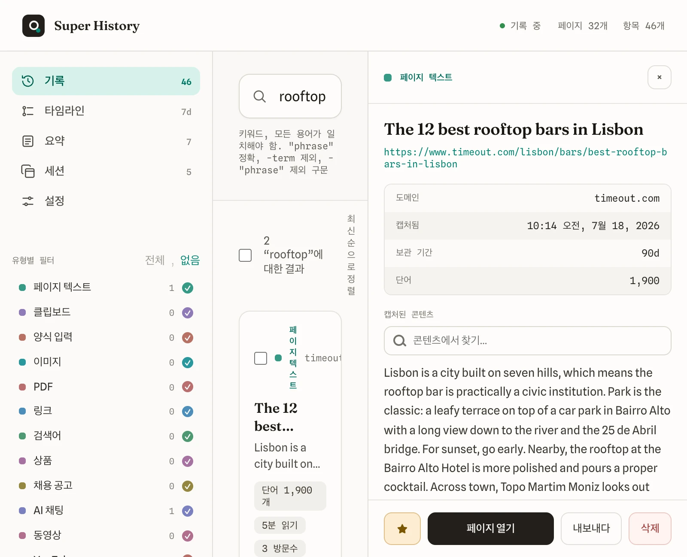
Task: Click the 클립보드 purple color dot
Action: (x=22, y=312)
